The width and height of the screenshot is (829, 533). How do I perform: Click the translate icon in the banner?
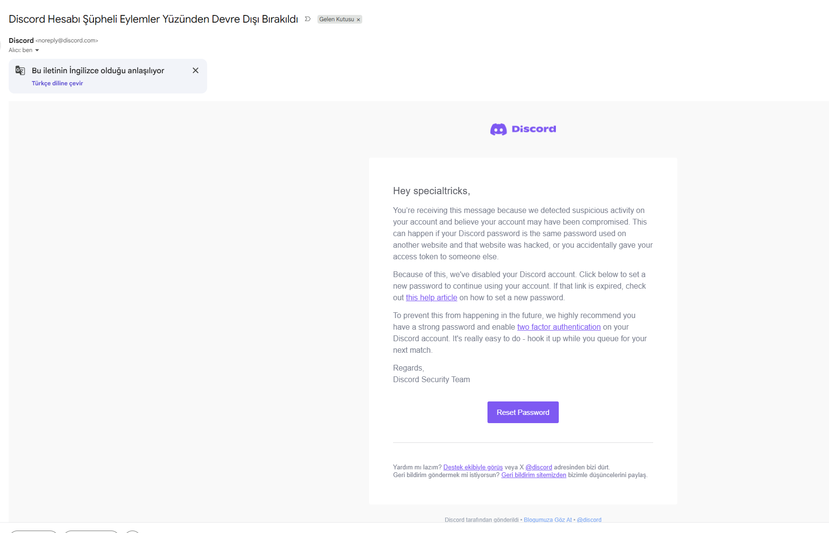pyautogui.click(x=20, y=70)
